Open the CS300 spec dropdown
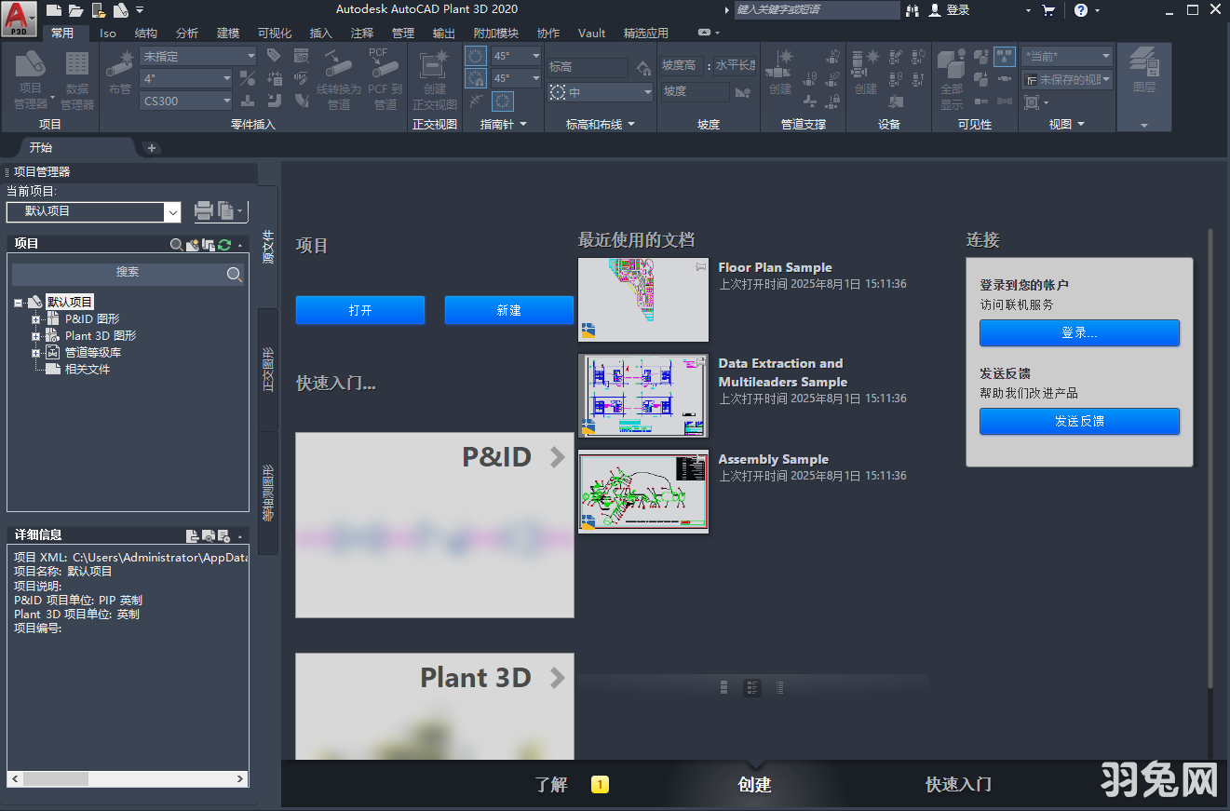The image size is (1230, 811). tap(185, 100)
